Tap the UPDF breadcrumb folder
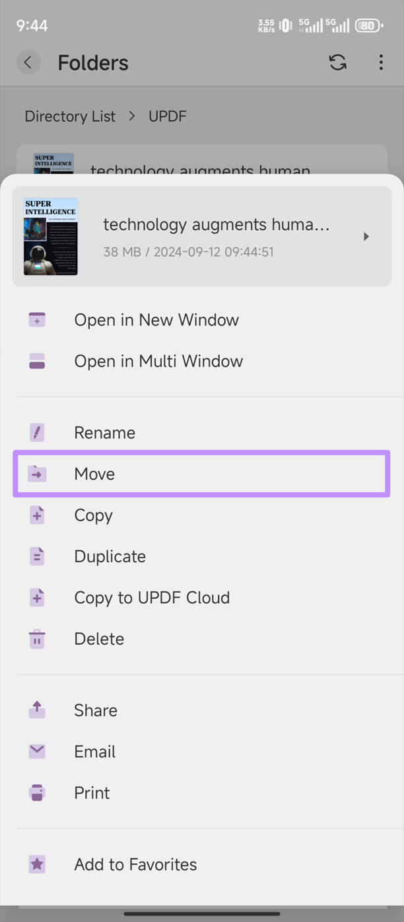 (167, 116)
